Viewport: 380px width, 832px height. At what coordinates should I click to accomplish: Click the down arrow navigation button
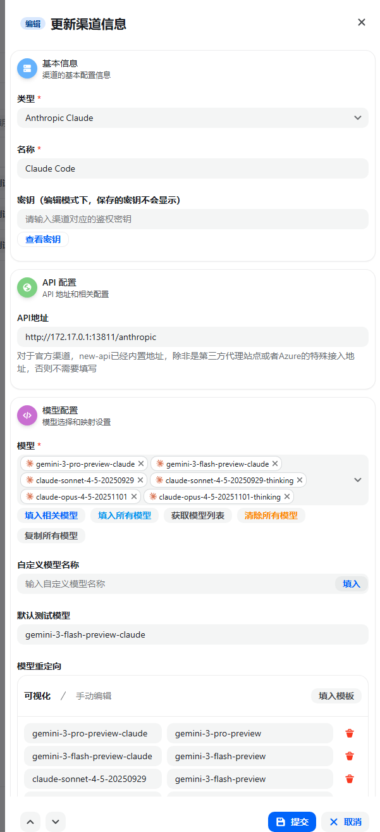pos(56,822)
